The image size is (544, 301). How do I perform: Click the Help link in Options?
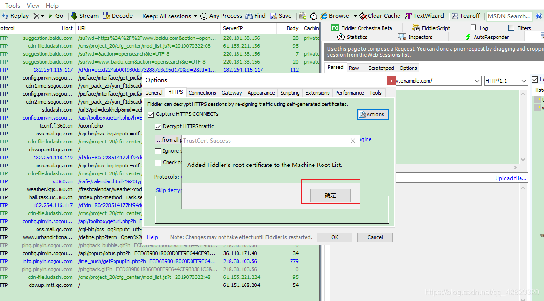[152, 237]
